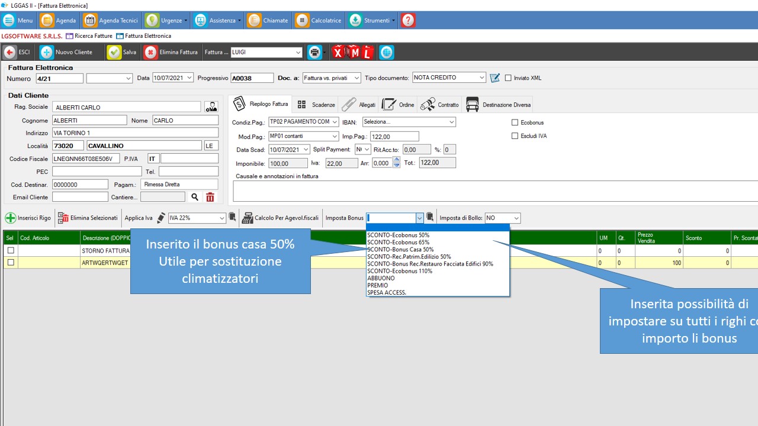This screenshot has width=758, height=426.
Task: Click the Inserisci Rigo button
Action: (x=28, y=218)
